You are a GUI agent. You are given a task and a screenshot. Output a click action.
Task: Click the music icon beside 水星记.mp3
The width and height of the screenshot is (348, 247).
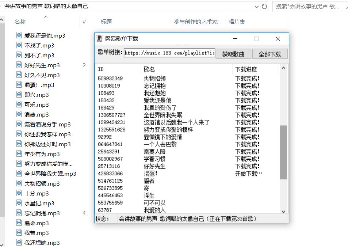click(19, 203)
